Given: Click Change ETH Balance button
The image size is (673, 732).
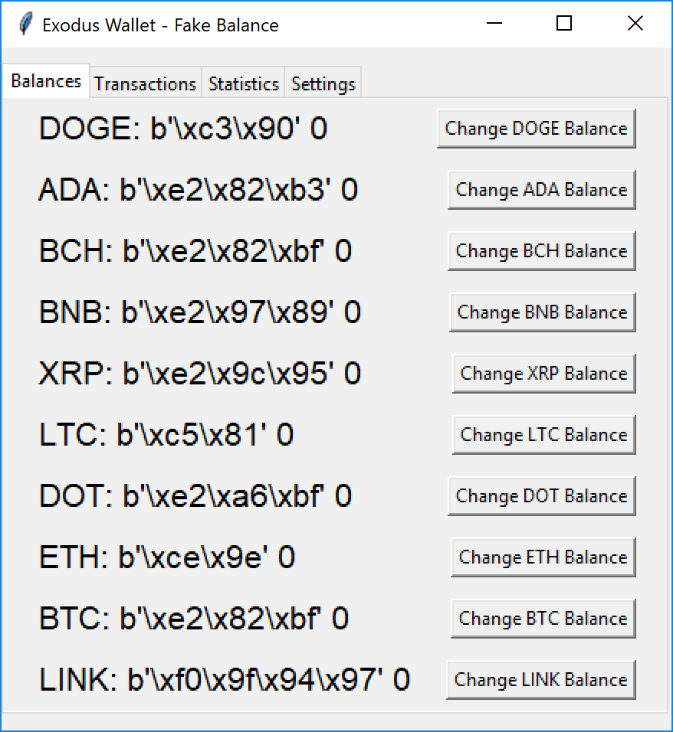Looking at the screenshot, I should 543,557.
